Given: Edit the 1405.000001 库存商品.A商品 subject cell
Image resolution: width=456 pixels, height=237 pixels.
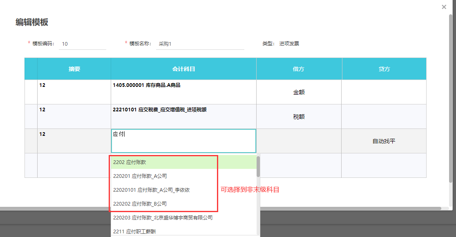Looking at the screenshot, I should pyautogui.click(x=183, y=92).
